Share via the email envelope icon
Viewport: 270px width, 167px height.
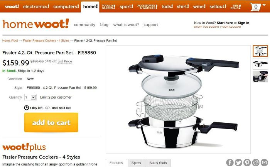pos(264,162)
